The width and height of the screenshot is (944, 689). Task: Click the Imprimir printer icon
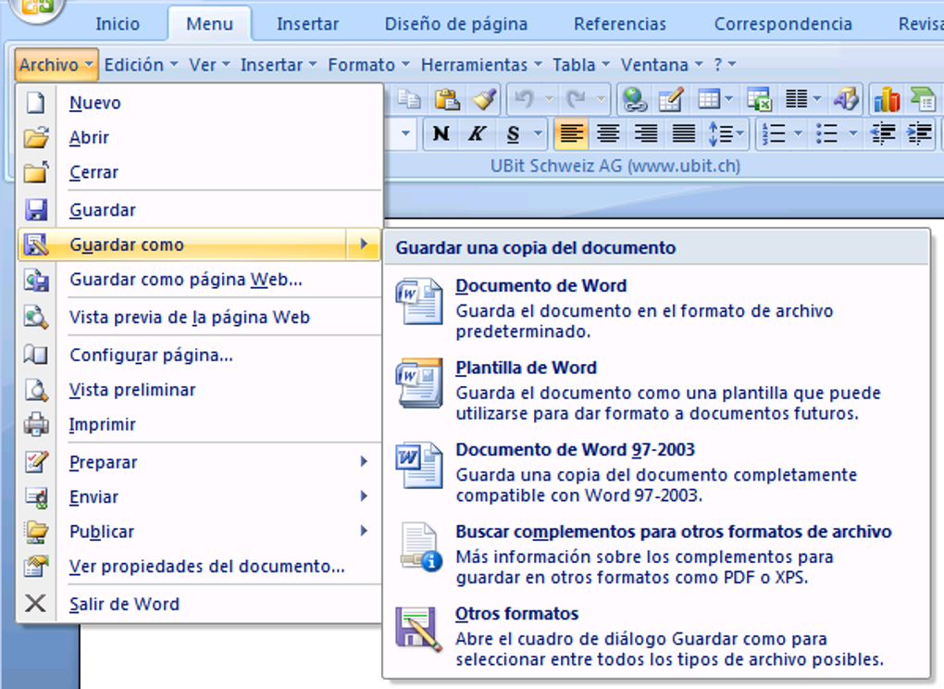(36, 424)
